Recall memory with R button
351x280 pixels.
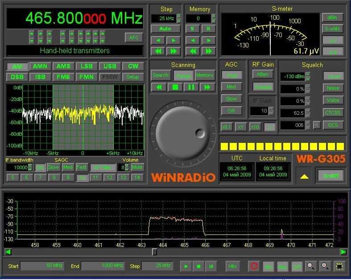click(208, 29)
